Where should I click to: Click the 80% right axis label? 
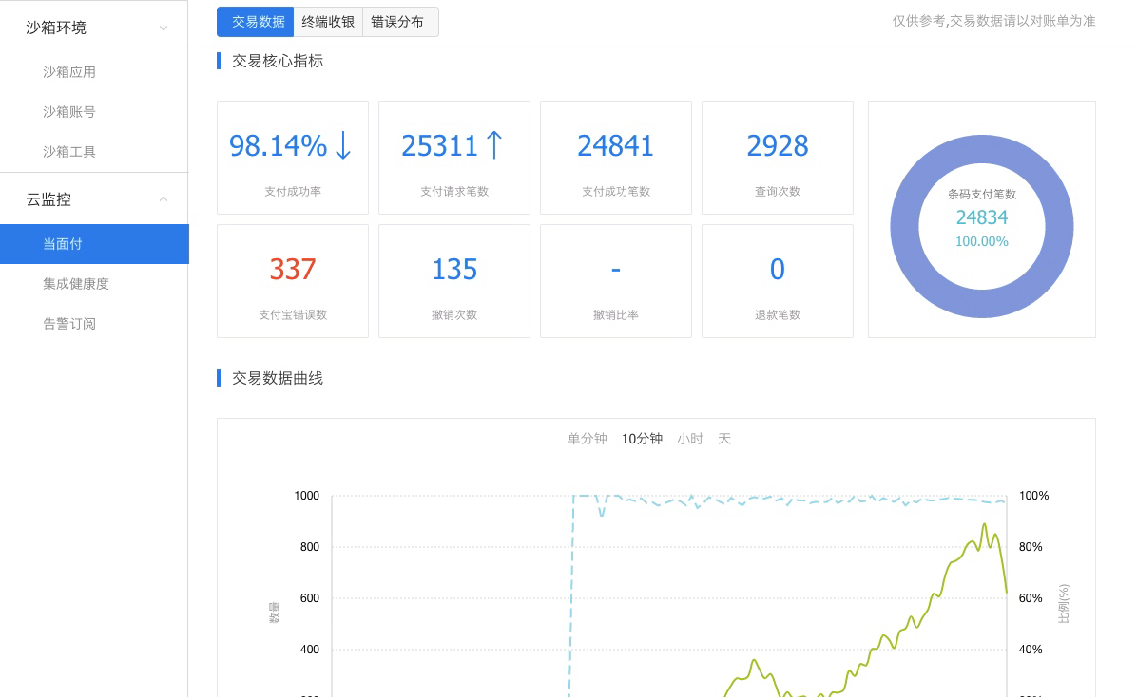coord(1031,547)
